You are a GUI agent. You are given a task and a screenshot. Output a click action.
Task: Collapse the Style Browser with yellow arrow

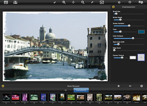[3, 86]
